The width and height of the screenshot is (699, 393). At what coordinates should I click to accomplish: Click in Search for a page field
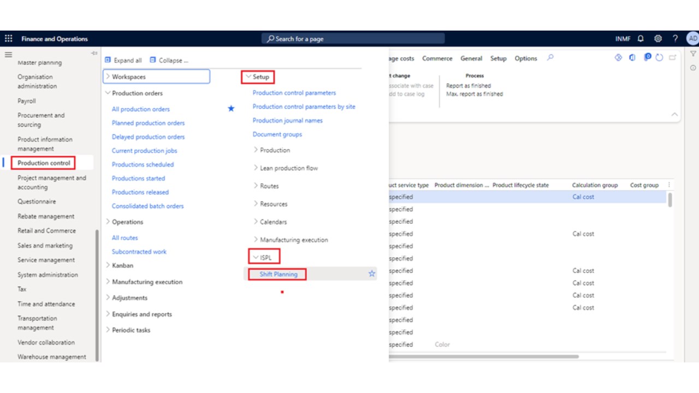pyautogui.click(x=353, y=39)
